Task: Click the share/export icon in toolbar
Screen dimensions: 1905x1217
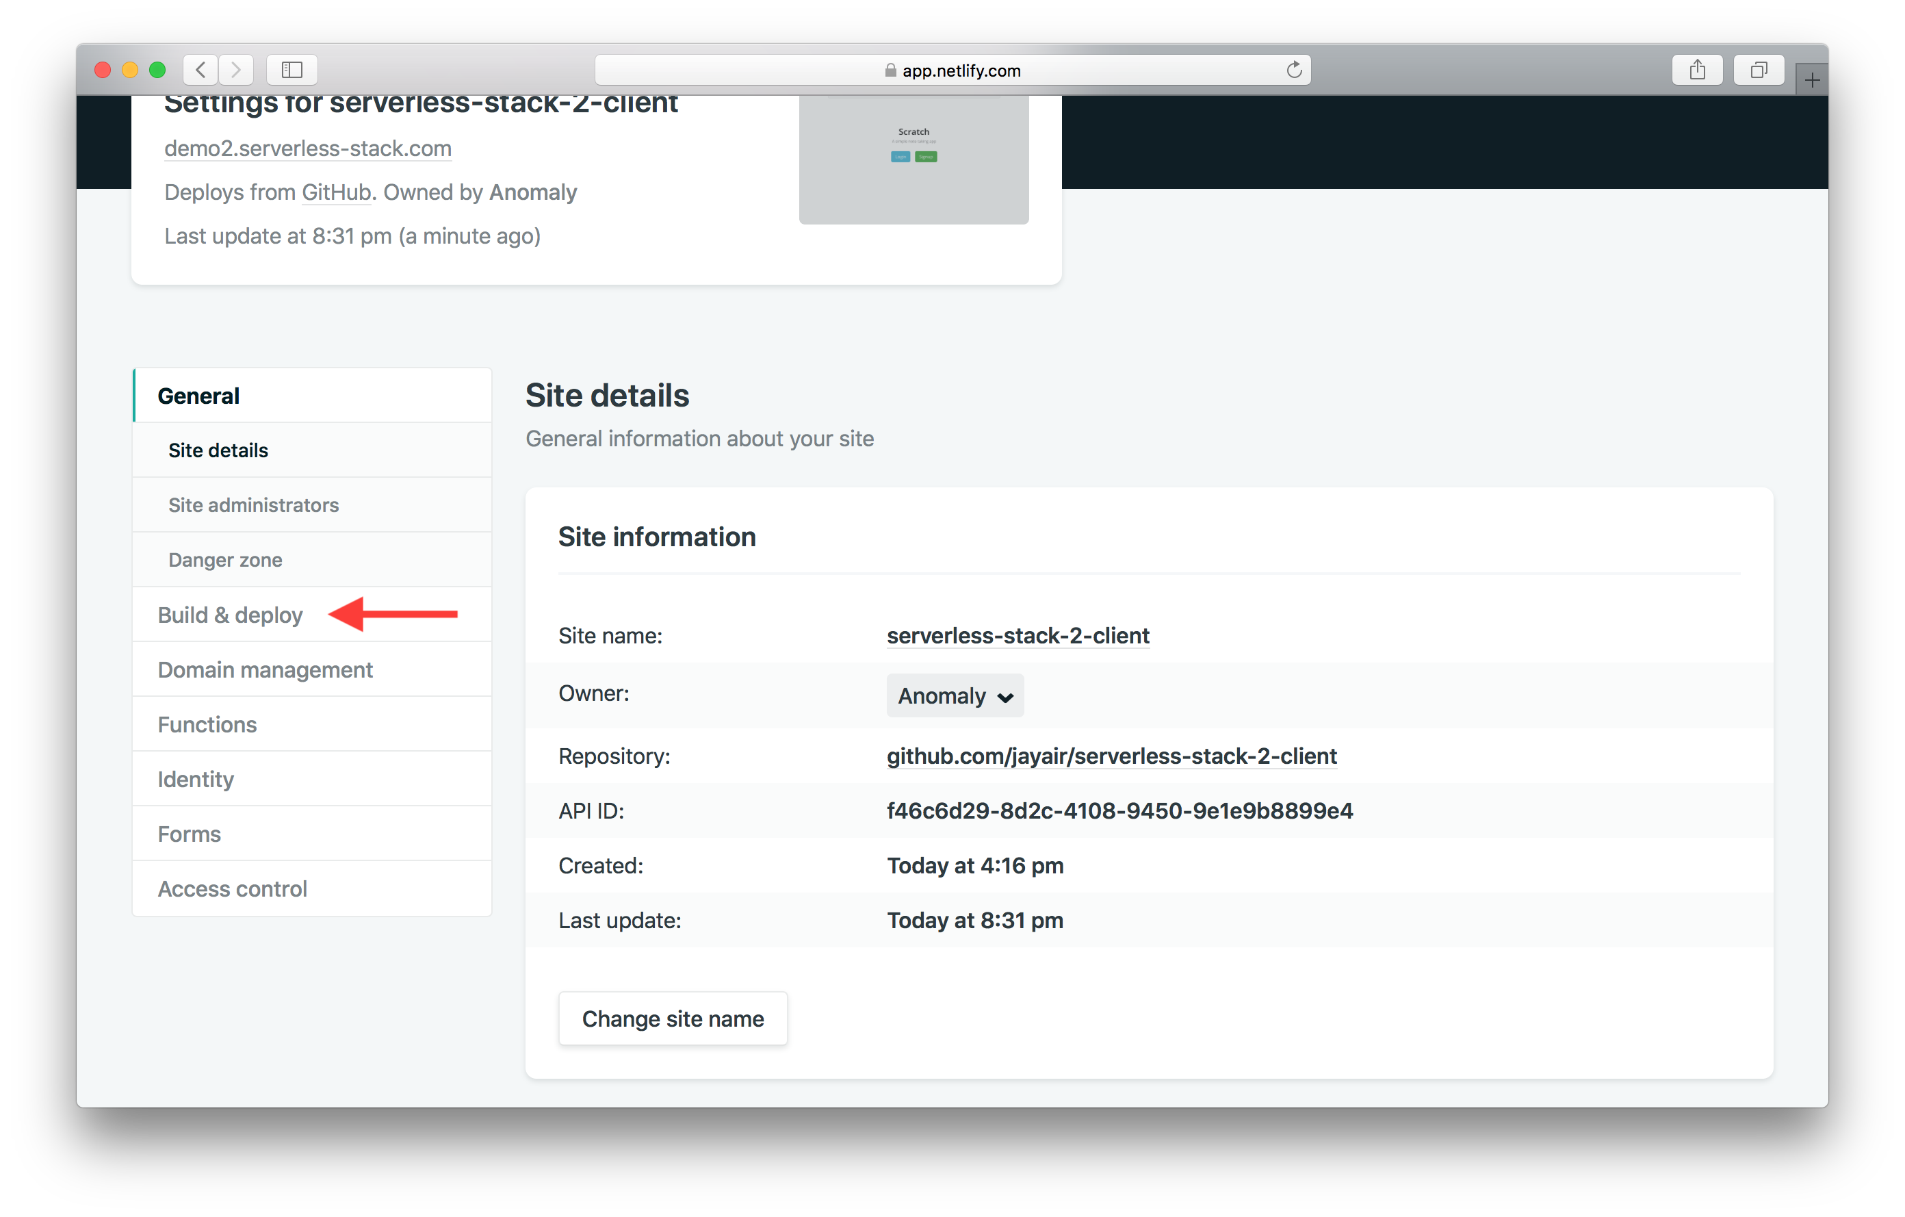Action: [x=1697, y=69]
